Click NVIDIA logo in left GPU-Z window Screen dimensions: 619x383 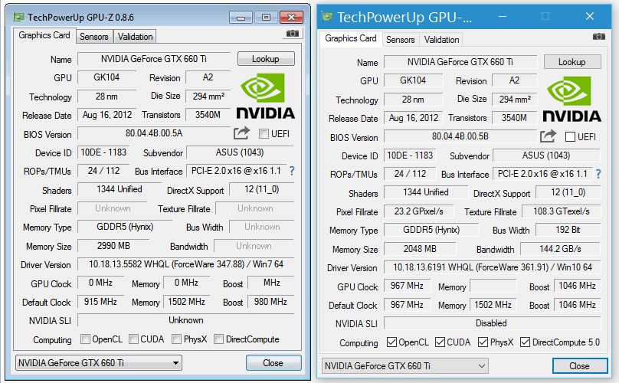265,96
